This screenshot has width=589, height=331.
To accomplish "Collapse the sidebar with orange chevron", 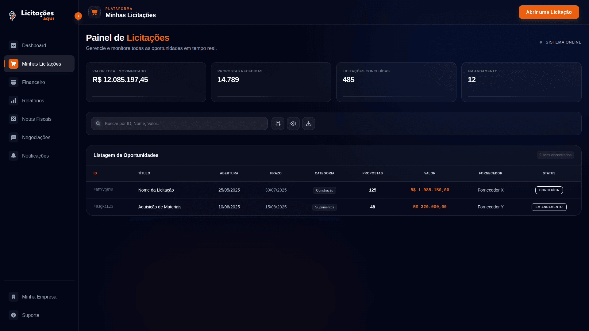I will click(78, 16).
